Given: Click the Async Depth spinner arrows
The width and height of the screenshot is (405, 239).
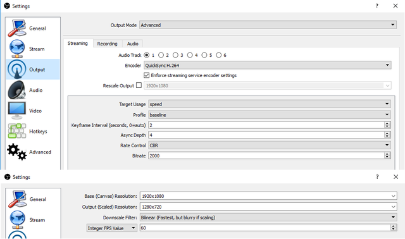Looking at the screenshot, I should tap(387, 135).
